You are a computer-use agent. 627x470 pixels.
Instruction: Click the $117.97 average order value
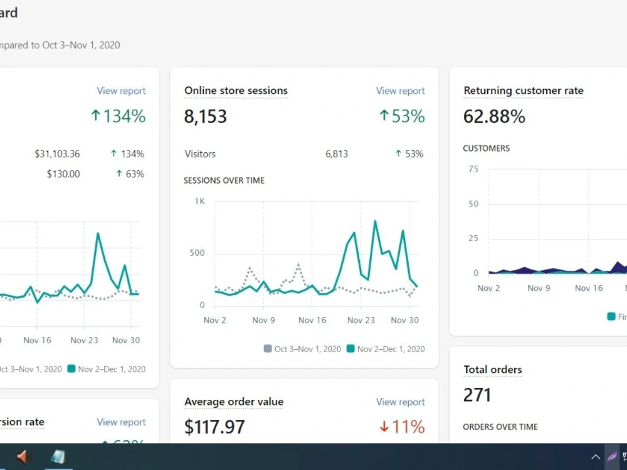[214, 427]
